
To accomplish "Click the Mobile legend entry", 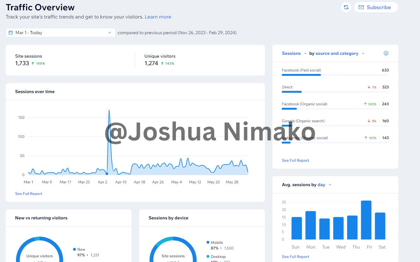I will point(220,245).
